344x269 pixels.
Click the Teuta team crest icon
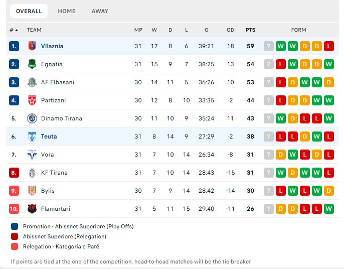click(x=32, y=137)
